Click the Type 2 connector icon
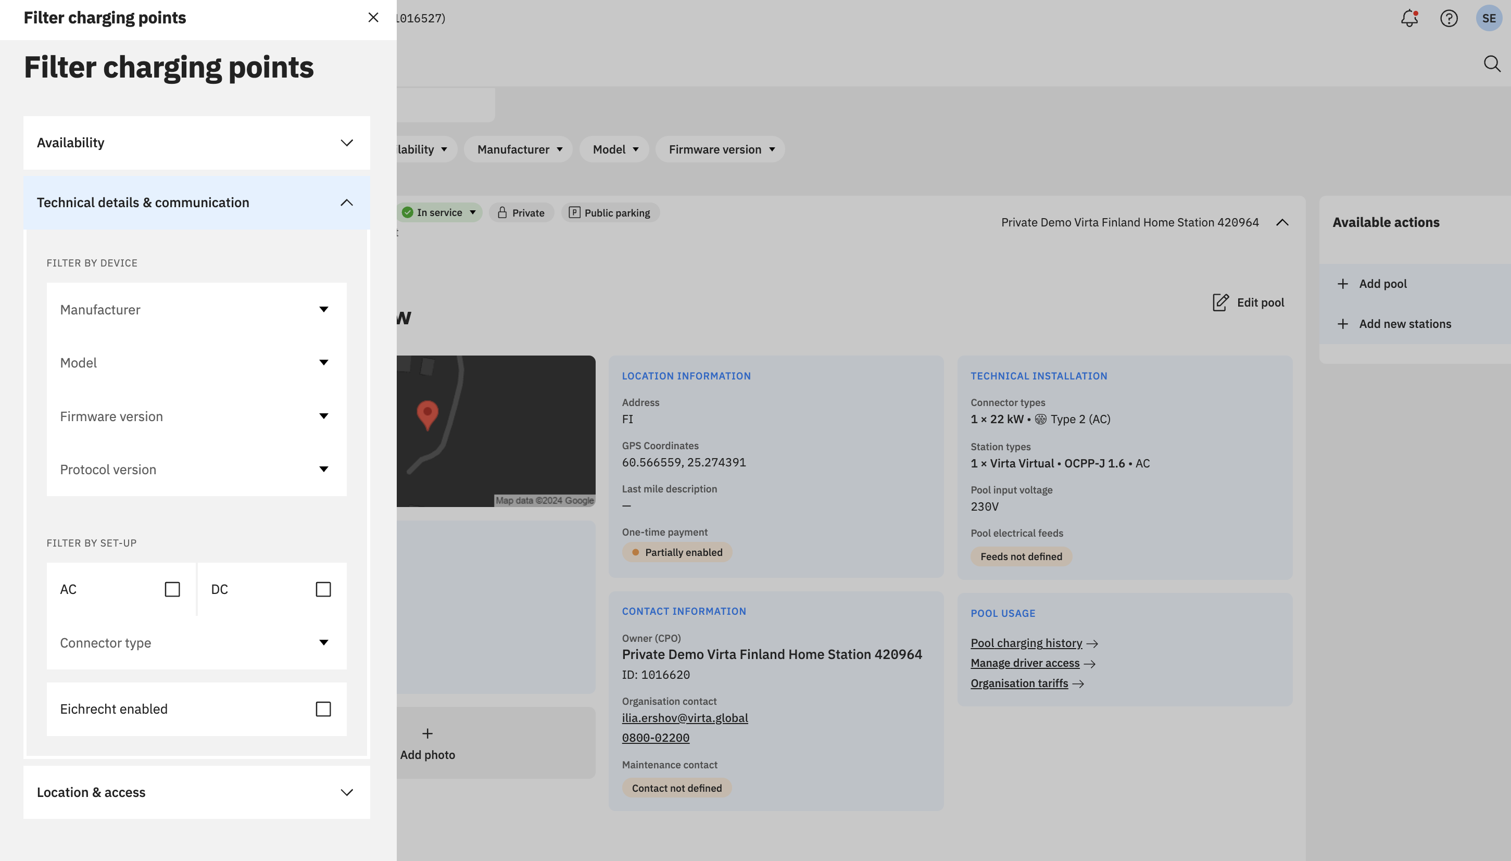This screenshot has width=1511, height=861. coord(1041,419)
